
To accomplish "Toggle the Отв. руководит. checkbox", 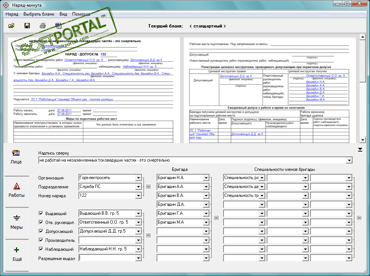I will click(x=41, y=222).
